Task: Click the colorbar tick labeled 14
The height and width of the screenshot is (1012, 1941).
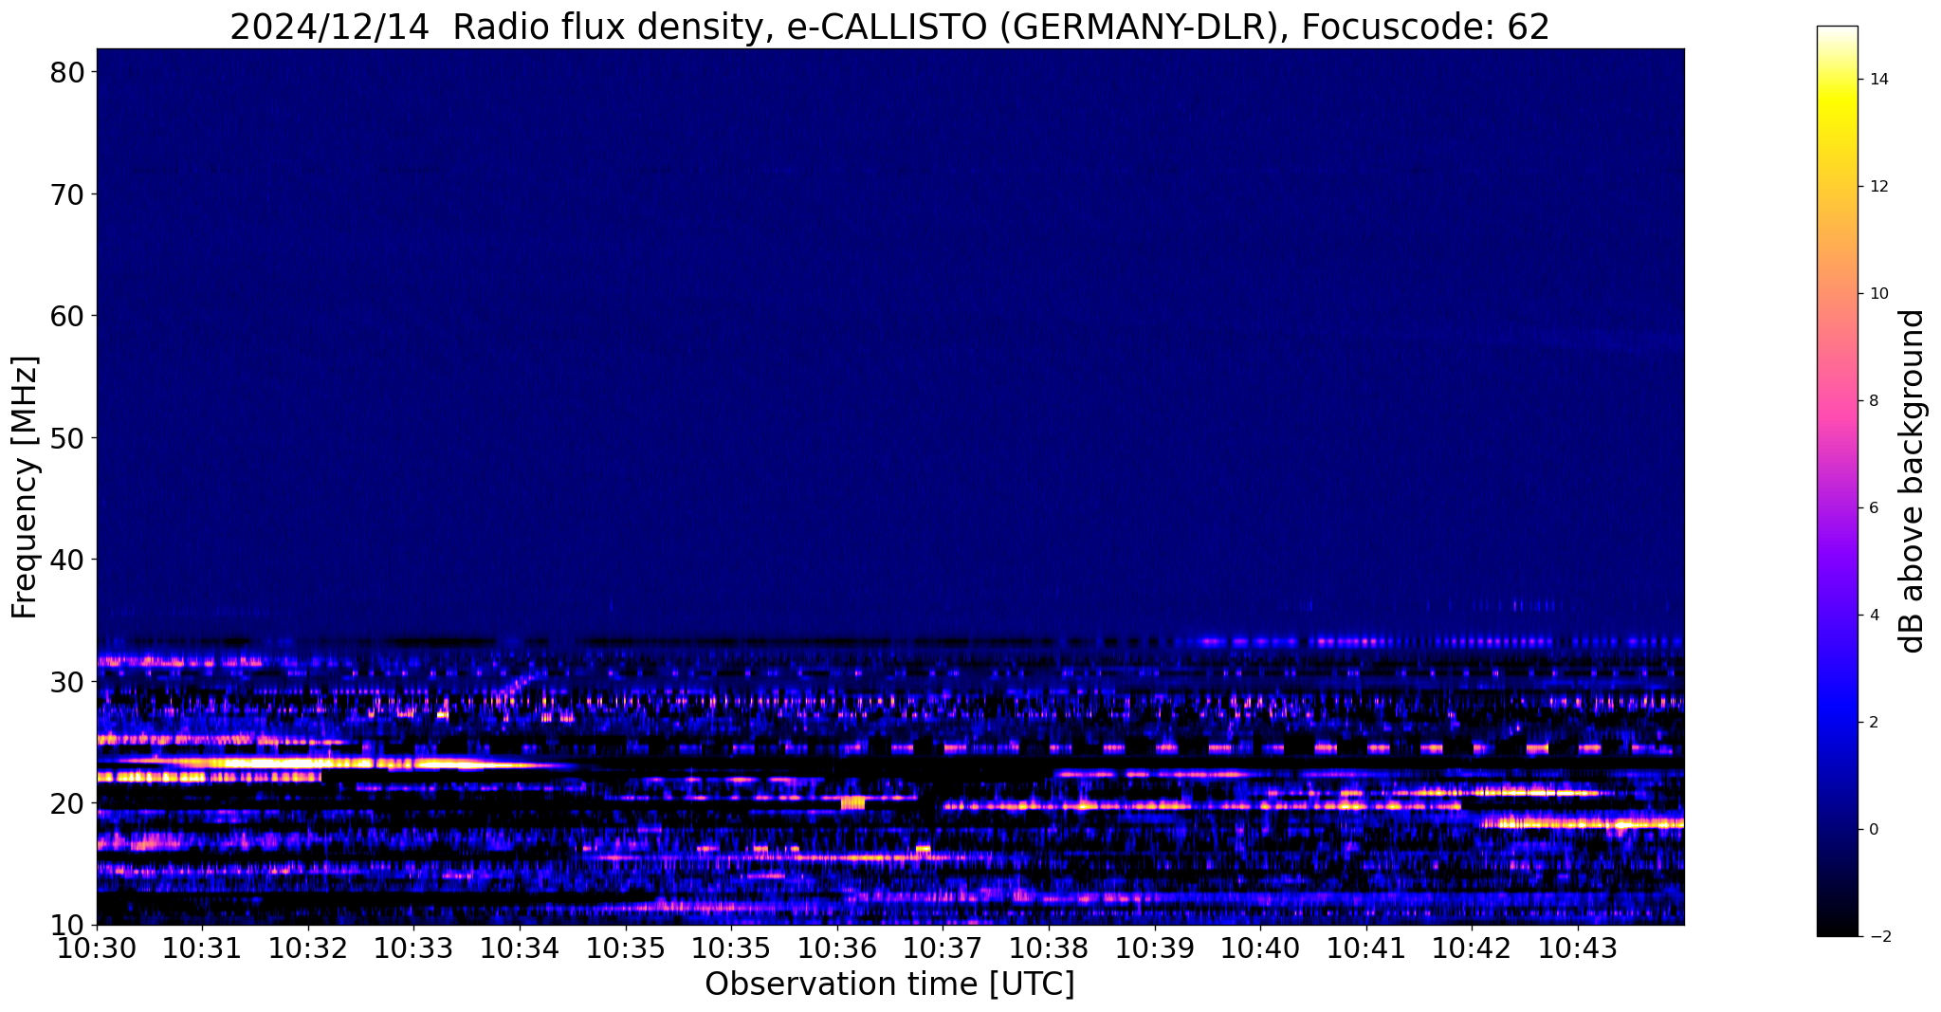Action: coord(1878,80)
